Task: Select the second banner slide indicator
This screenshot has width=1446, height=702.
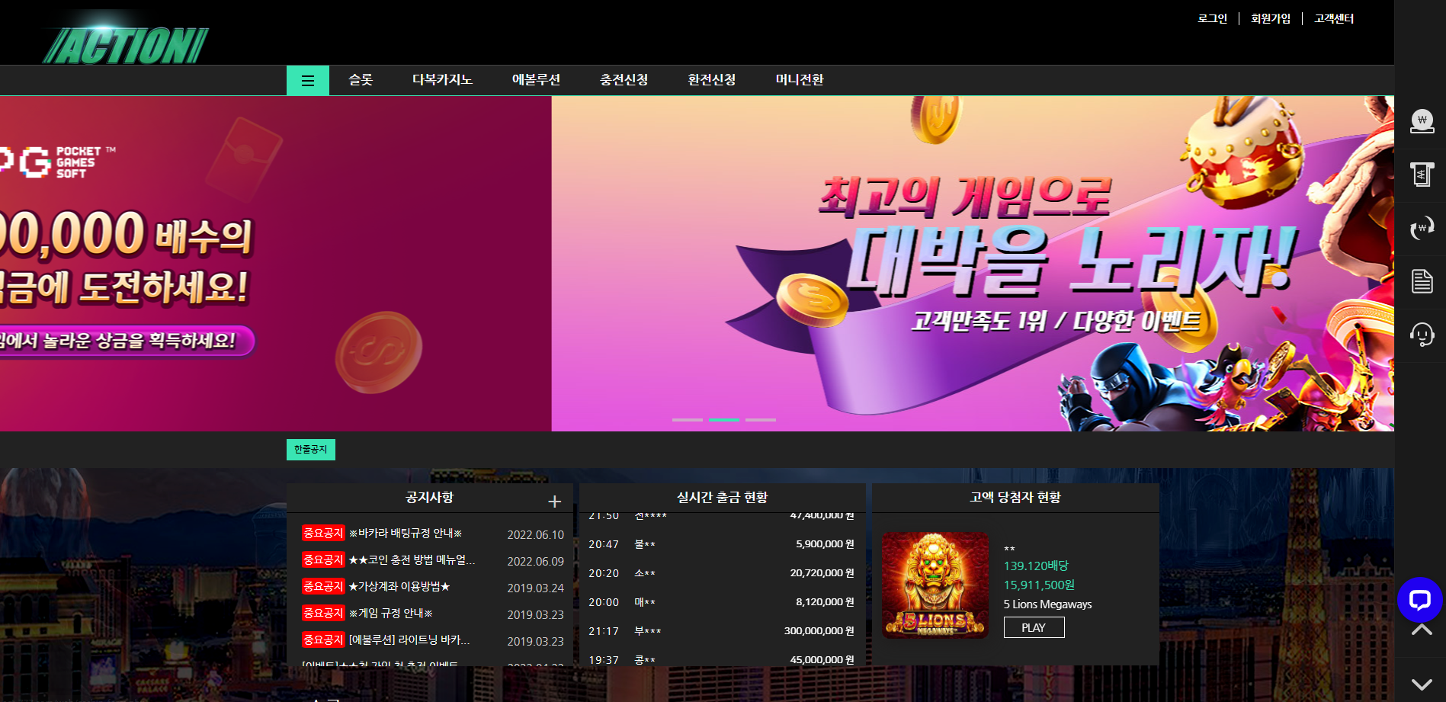Action: [723, 420]
